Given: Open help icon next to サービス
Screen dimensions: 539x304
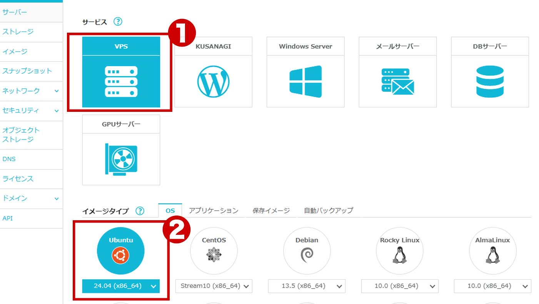Looking at the screenshot, I should point(118,22).
